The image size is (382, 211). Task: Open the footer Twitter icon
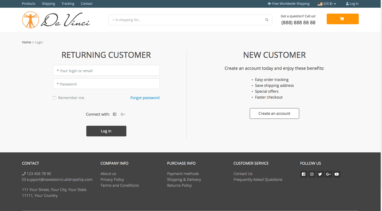[x=320, y=174]
